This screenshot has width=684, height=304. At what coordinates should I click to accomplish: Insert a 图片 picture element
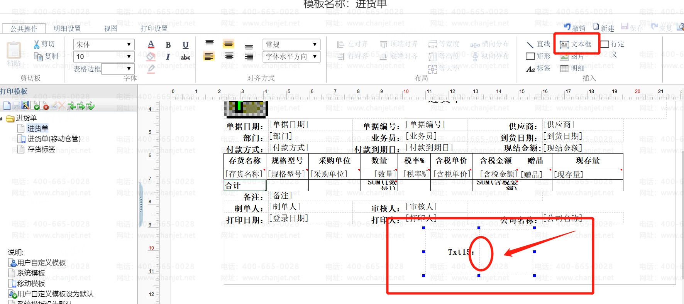572,56
